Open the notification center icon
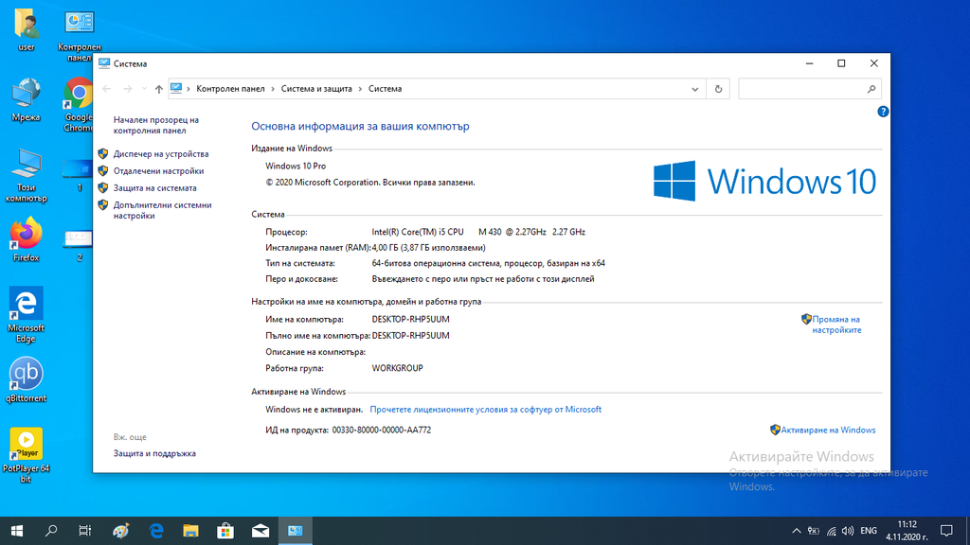The image size is (970, 545). click(x=946, y=531)
